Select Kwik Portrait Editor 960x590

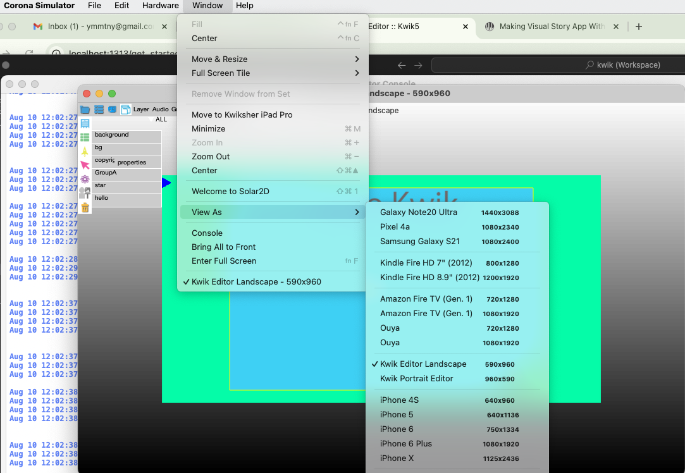click(457, 379)
